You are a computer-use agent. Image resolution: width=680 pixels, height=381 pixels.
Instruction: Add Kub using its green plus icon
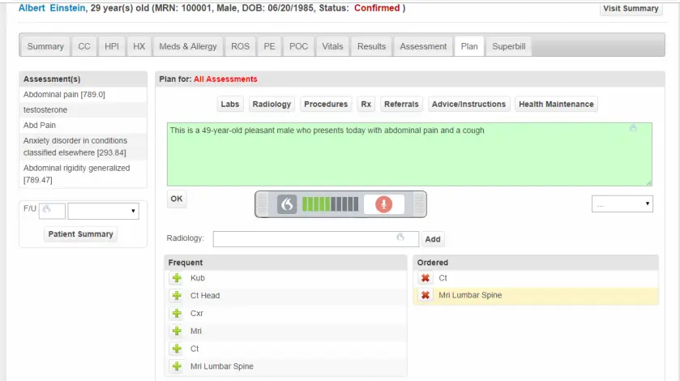[x=177, y=278]
